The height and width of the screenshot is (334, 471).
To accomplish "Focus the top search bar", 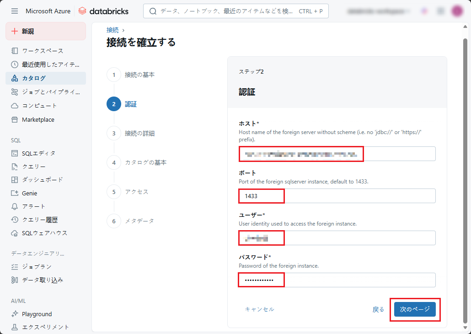I will click(x=235, y=11).
